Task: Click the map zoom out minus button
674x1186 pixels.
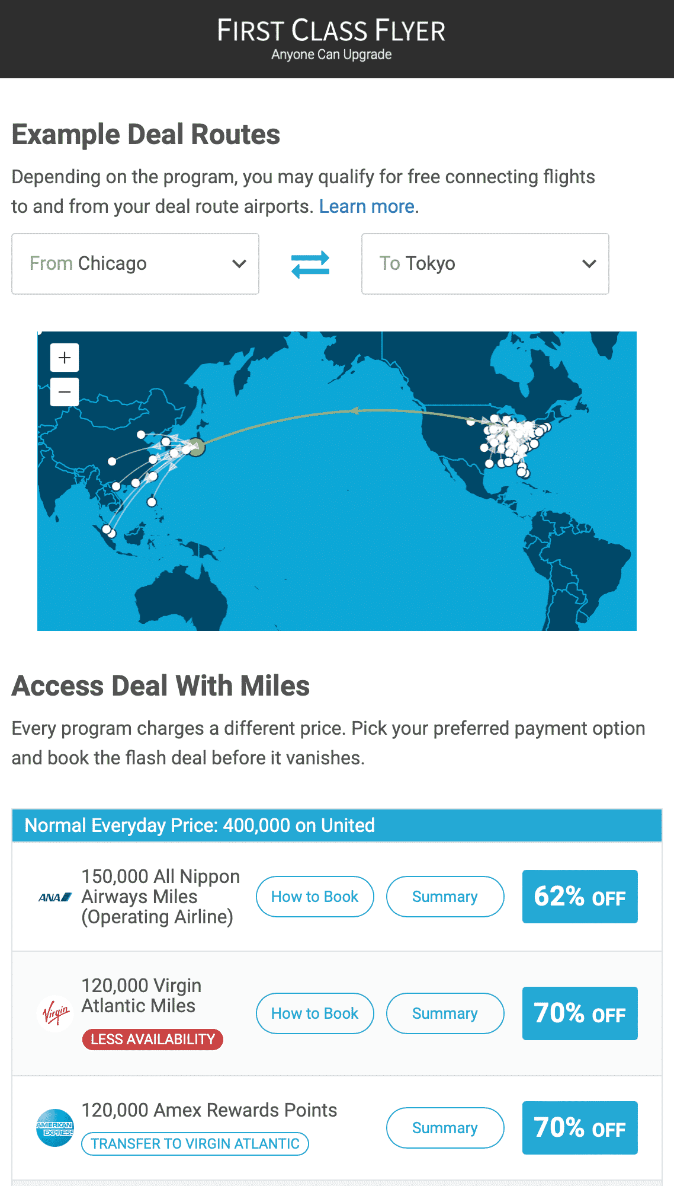Action: coord(65,392)
